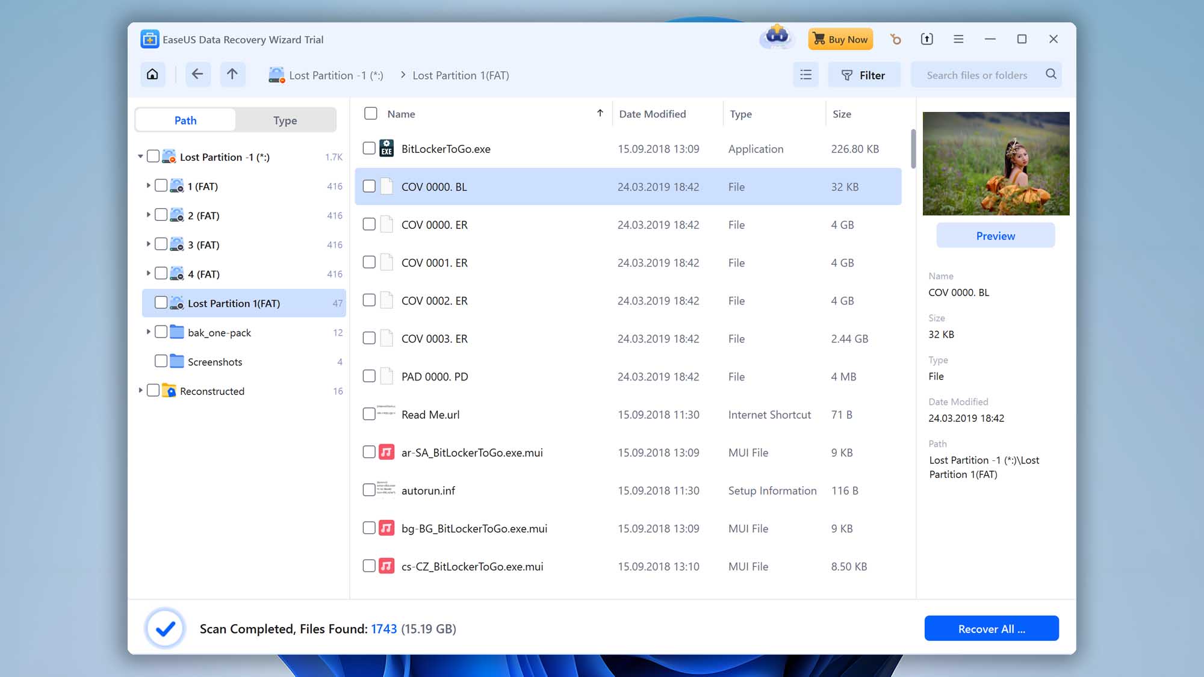Click the search icon to search files
This screenshot has height=677, width=1204.
pos(1050,75)
